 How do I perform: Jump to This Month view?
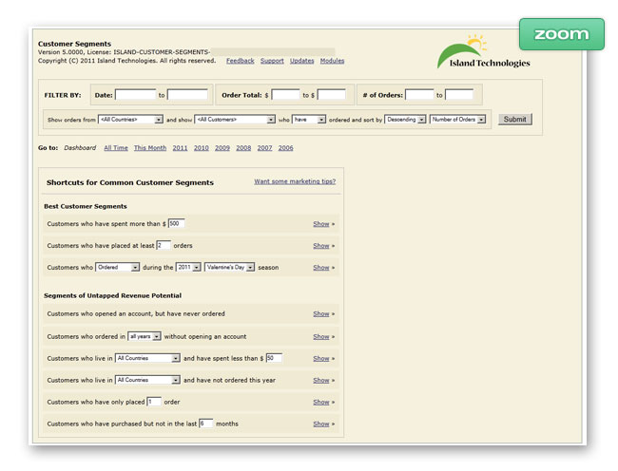[x=149, y=148]
